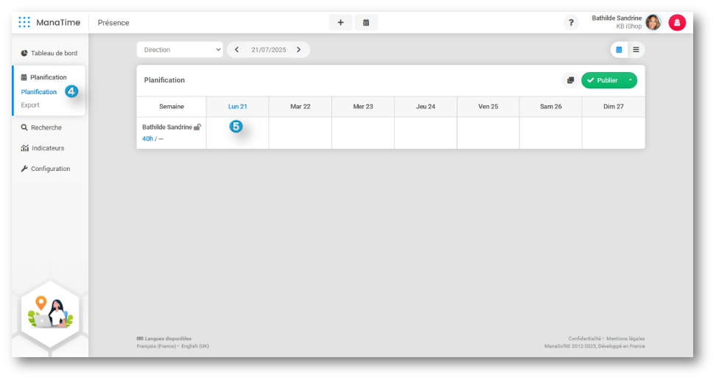Open Tableau de bord in sidebar

click(49, 53)
